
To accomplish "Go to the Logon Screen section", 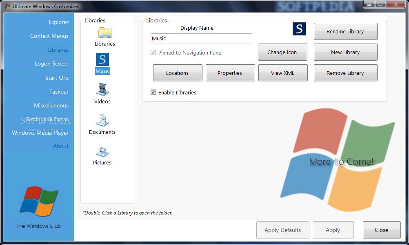I will coord(52,64).
